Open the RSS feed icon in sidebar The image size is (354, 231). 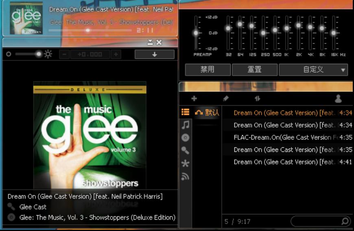point(186,177)
